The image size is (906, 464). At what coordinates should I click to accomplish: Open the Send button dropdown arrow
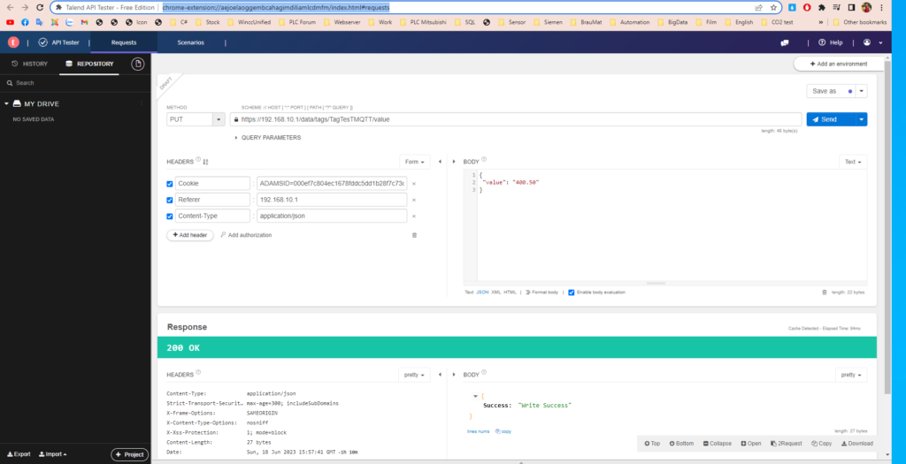(x=862, y=119)
